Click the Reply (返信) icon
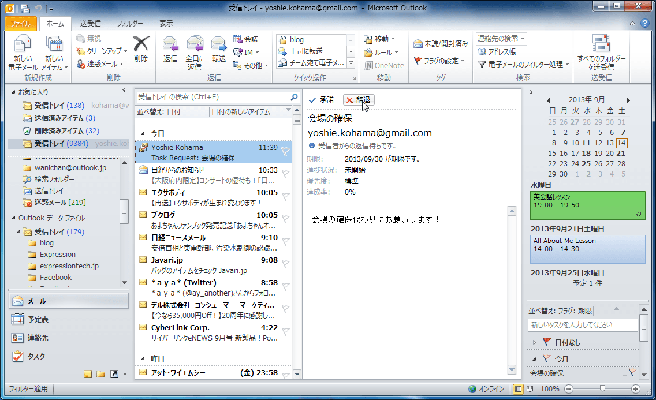Viewport: 656px width, 400px height. pyautogui.click(x=170, y=44)
